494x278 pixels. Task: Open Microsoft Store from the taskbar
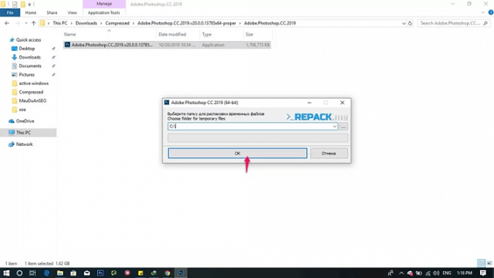(x=73, y=273)
